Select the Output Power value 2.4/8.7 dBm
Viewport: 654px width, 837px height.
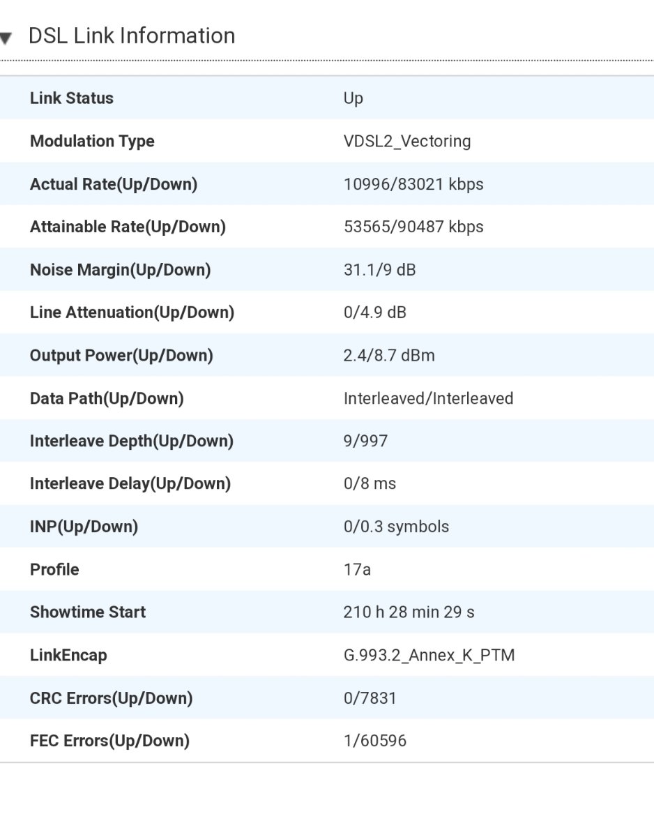click(x=389, y=356)
